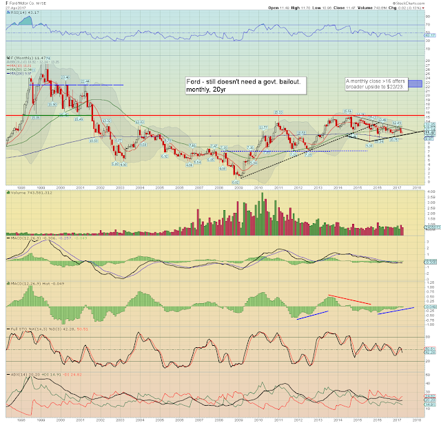
Task: Click the 'monthly close >16' annotation box
Action: (x=376, y=84)
